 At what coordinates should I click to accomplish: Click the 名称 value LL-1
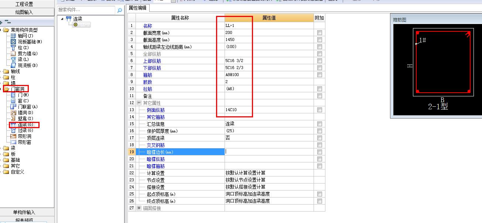[x=230, y=26]
